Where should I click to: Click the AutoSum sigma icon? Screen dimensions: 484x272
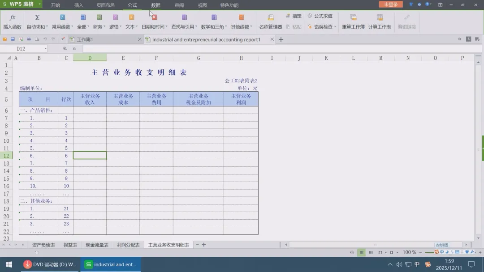tap(37, 17)
